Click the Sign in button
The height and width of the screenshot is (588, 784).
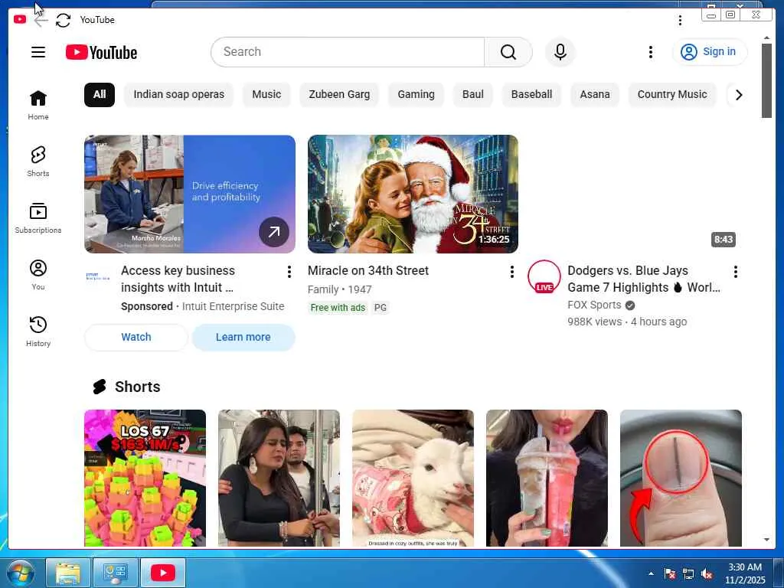click(x=710, y=51)
